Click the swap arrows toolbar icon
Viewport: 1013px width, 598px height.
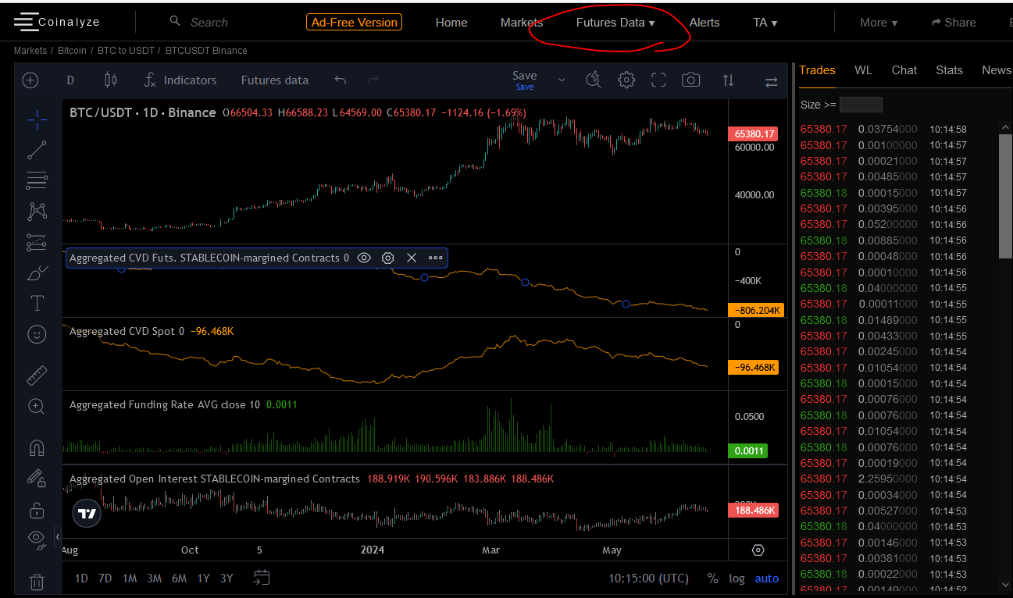[x=771, y=81]
